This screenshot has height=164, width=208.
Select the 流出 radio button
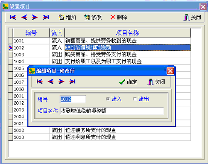click(x=141, y=99)
